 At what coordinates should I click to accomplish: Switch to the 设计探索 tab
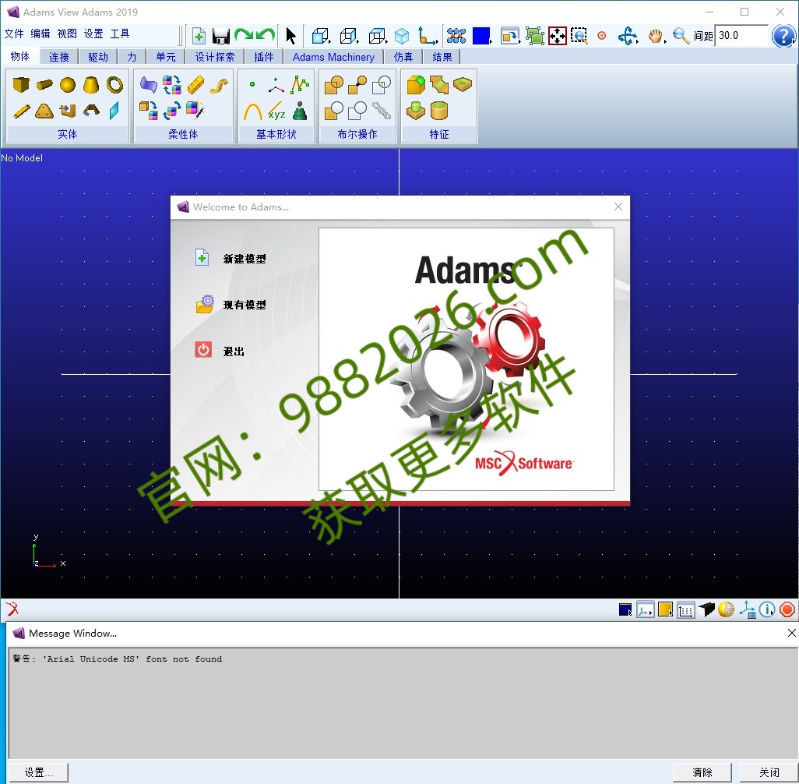(214, 57)
